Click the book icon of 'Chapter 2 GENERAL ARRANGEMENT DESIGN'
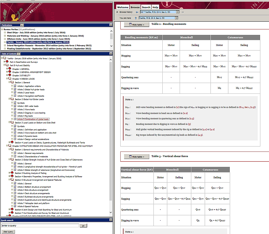The image size is (269, 234). pyautogui.click(x=10, y=72)
